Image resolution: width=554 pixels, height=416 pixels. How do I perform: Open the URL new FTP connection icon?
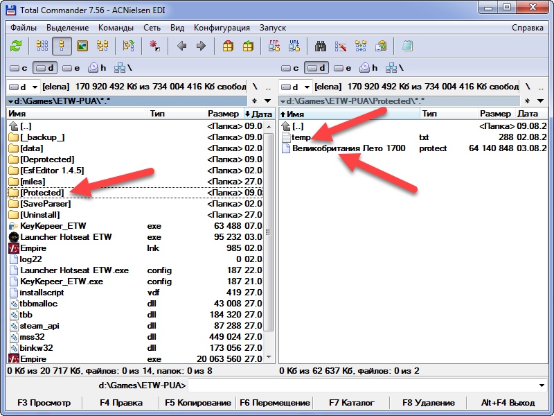click(294, 46)
